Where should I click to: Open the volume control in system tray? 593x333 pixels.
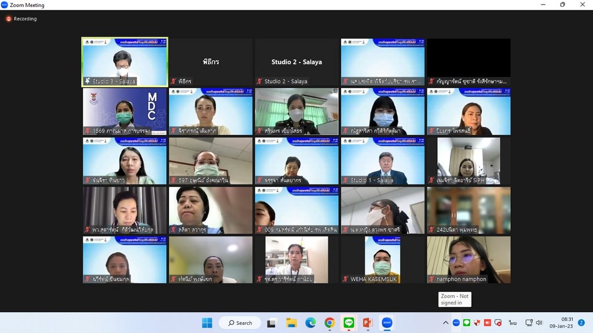point(539,323)
